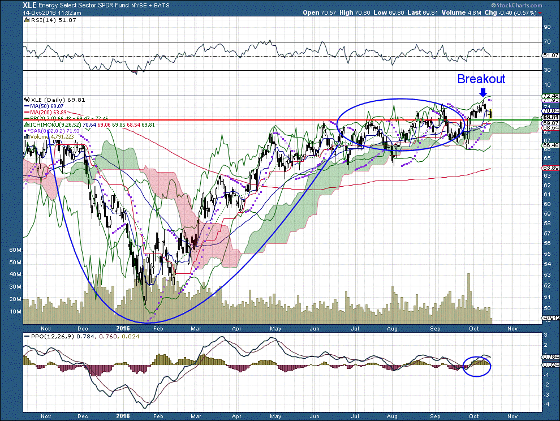Screen dimensions: 560x421
Task: Click the XLE (Daily) 69.81 legend label
Action: pos(59,100)
